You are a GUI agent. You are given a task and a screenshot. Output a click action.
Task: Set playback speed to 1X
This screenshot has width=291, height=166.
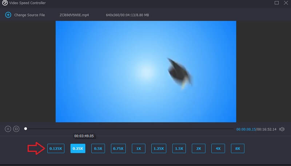139,148
